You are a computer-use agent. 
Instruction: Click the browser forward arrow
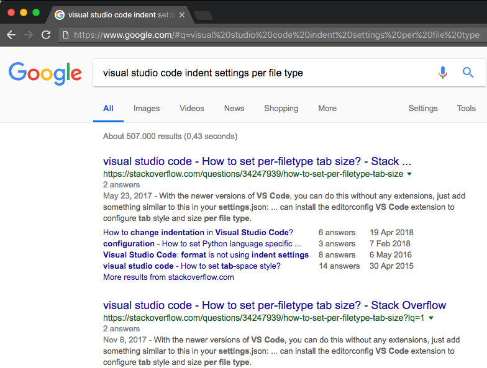(29, 35)
